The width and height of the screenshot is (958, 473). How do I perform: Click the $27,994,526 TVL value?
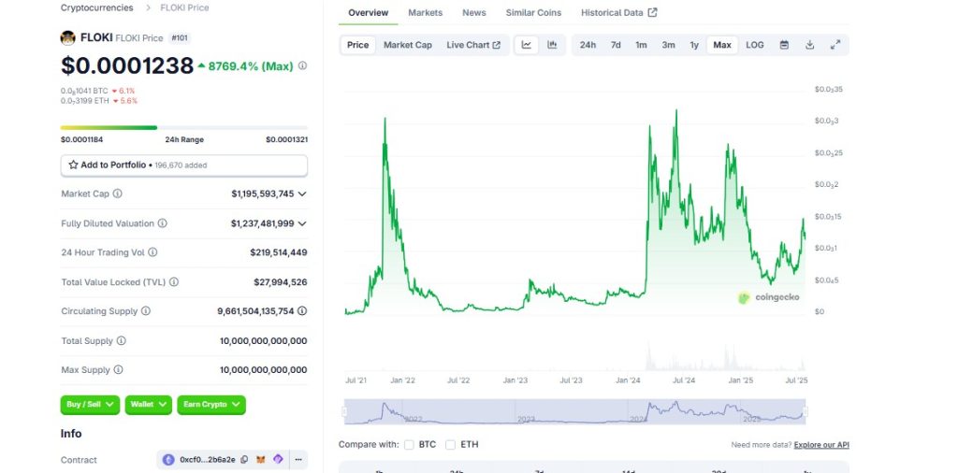click(x=281, y=282)
